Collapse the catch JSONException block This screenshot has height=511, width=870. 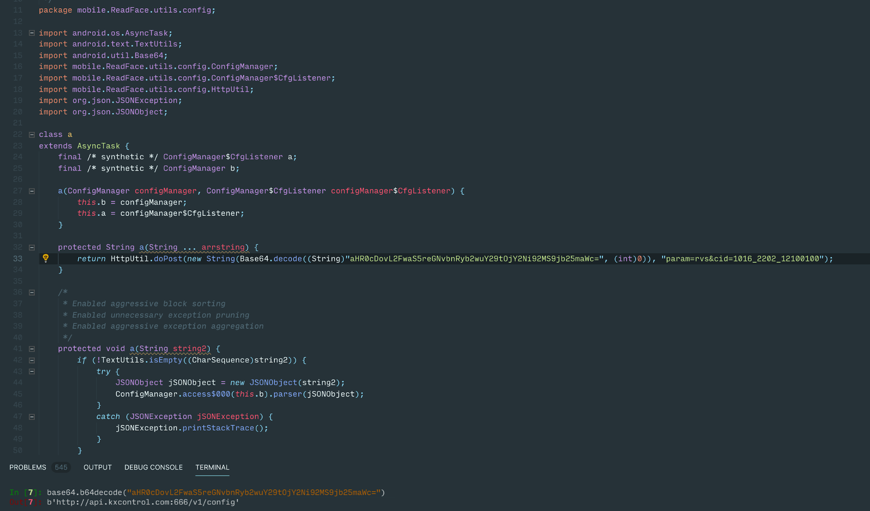[32, 417]
